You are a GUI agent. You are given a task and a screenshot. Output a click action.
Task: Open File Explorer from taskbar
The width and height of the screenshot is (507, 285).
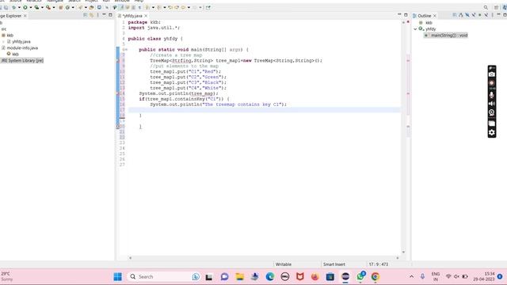click(x=239, y=276)
